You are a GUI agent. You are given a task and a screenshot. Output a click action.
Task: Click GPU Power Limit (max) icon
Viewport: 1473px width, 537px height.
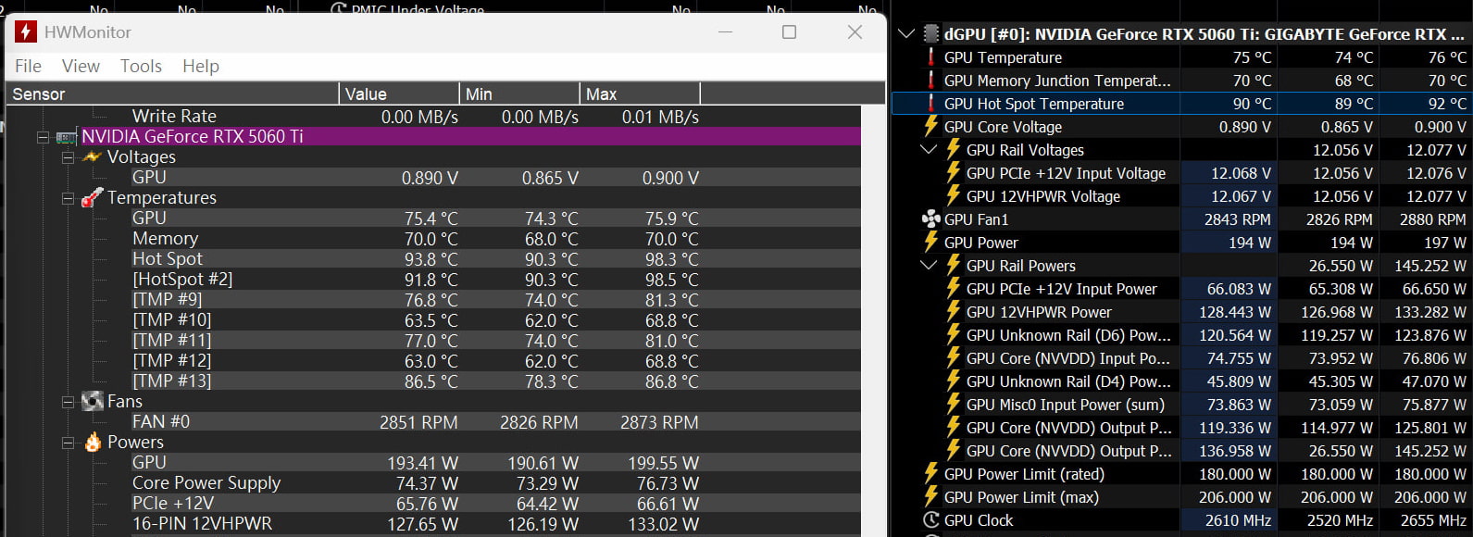click(931, 497)
